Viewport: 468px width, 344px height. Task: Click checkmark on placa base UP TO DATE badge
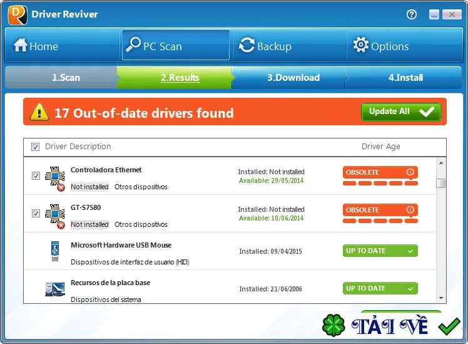click(410, 289)
